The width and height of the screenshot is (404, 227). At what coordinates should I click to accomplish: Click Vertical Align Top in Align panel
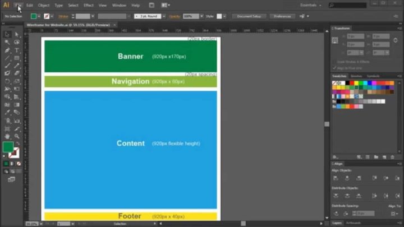point(374,178)
